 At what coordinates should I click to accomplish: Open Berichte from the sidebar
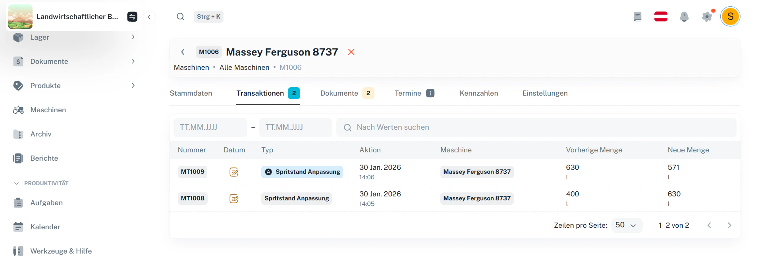pyautogui.click(x=44, y=158)
